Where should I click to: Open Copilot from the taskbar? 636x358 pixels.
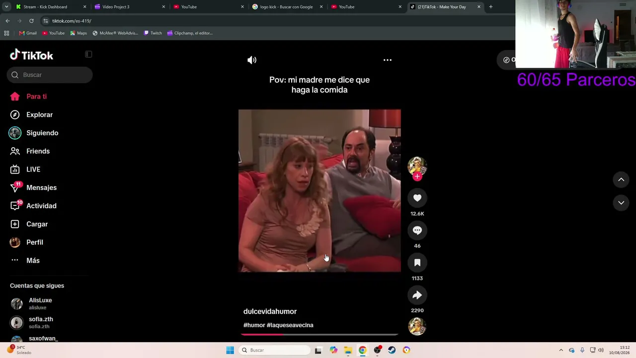[333, 350]
